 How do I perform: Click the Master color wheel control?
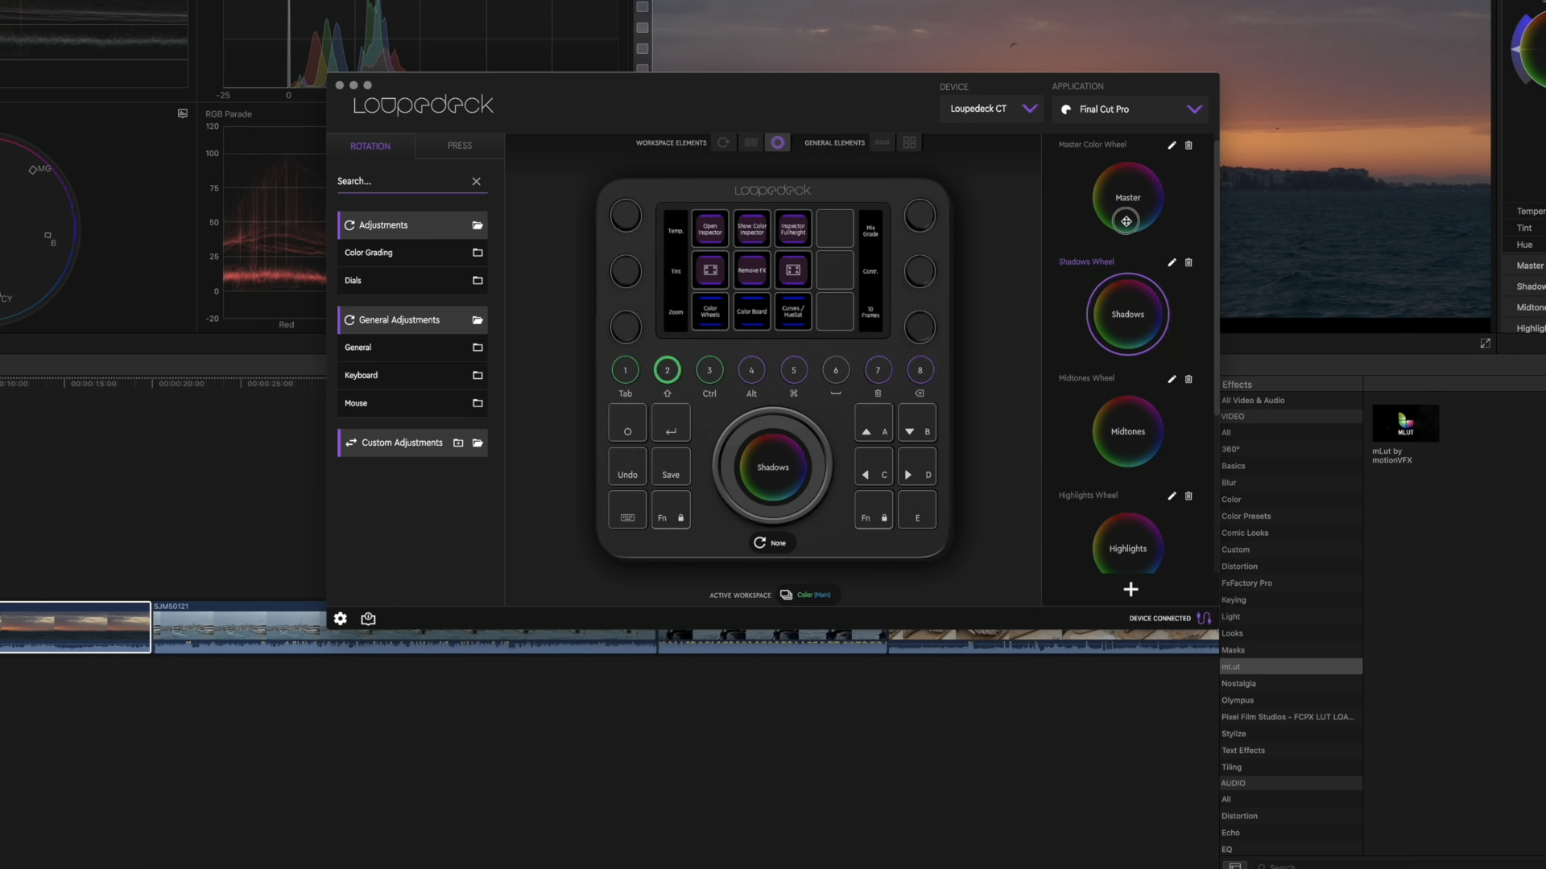(x=1127, y=198)
